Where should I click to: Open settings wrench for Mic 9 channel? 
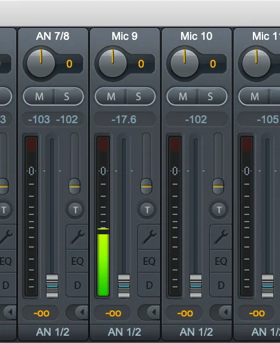pos(149,237)
